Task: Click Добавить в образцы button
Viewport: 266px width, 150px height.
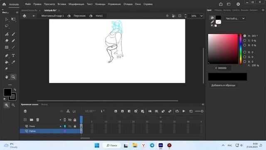Action: tap(223, 85)
